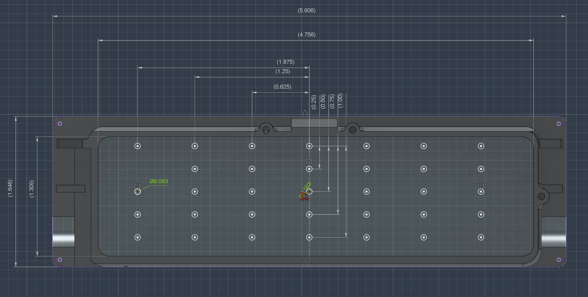The image size is (588, 297).
Task: Select the (1.309) vertical dimension label
Action: [x=32, y=189]
